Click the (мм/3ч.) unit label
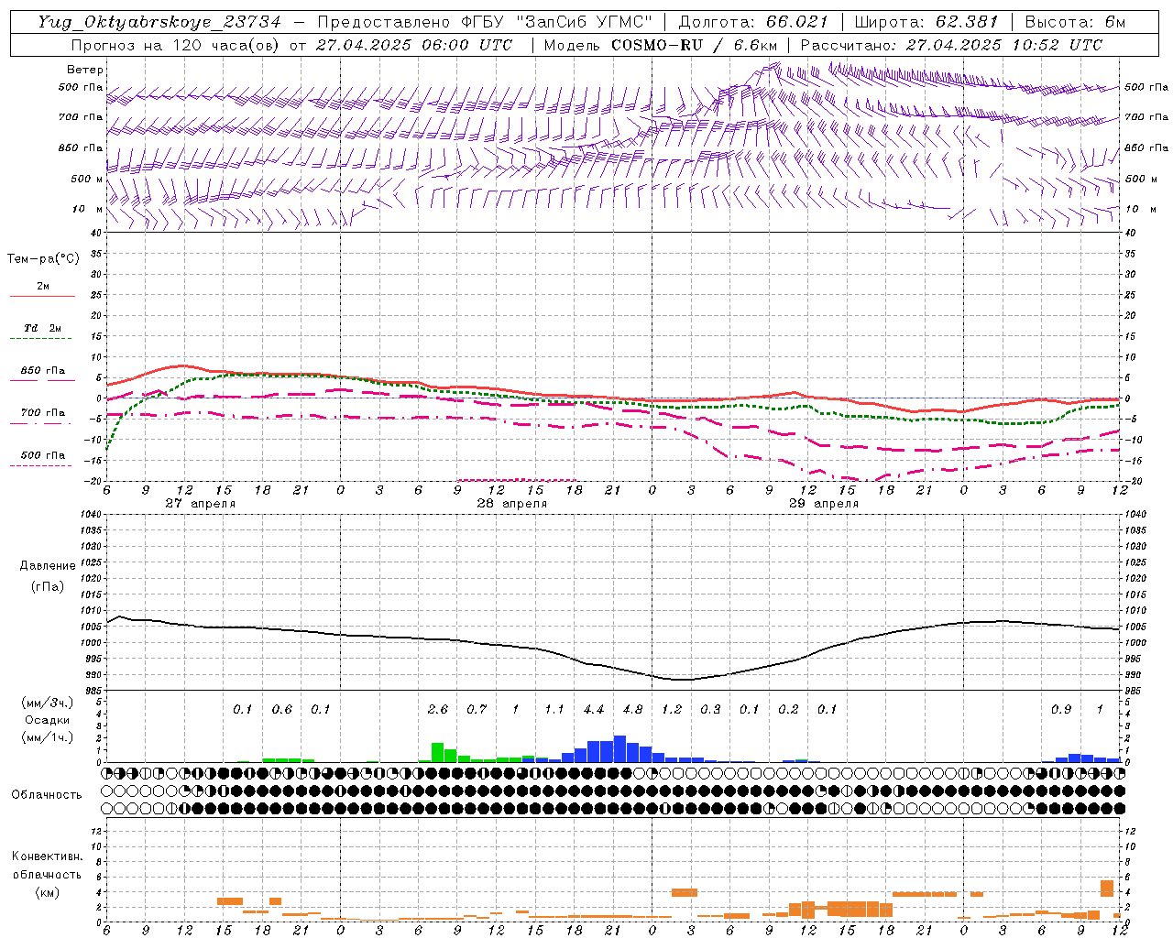The width and height of the screenshot is (1173, 938). [48, 703]
